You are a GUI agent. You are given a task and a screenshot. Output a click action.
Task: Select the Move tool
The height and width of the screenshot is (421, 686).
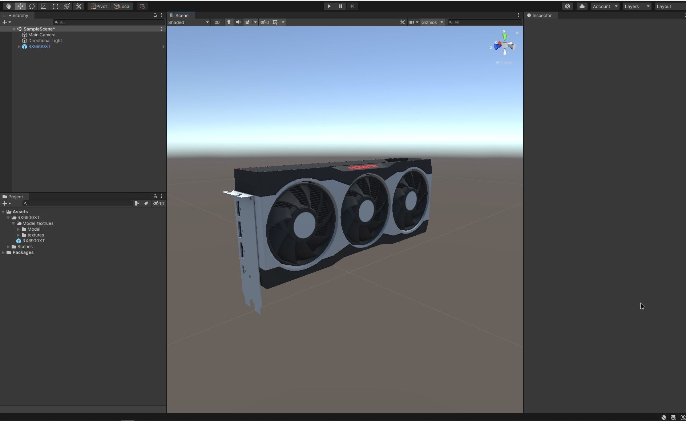tap(20, 6)
